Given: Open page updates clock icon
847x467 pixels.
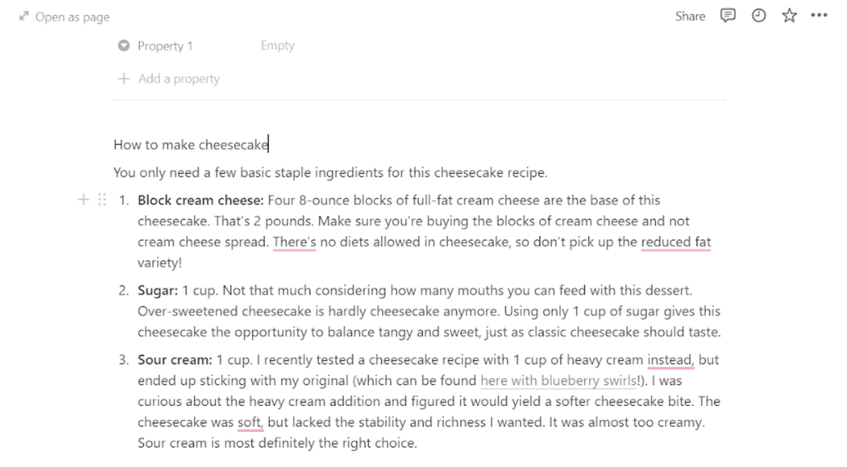Looking at the screenshot, I should (x=759, y=16).
